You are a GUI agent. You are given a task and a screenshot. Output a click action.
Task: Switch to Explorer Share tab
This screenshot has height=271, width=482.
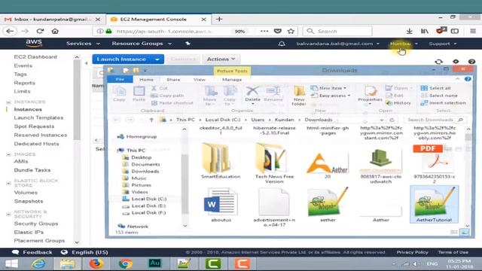173,80
